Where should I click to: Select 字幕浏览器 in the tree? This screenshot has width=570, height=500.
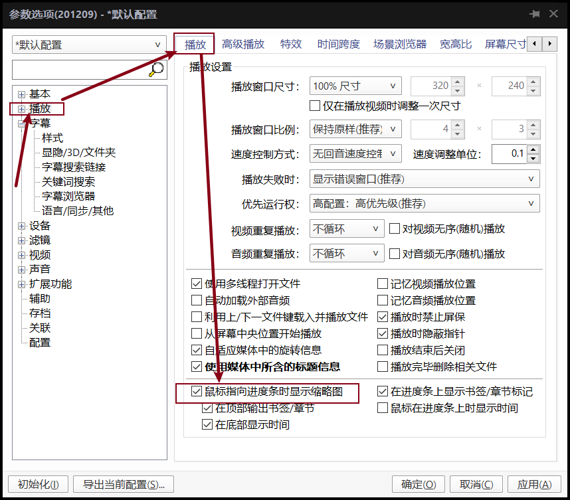(x=68, y=197)
